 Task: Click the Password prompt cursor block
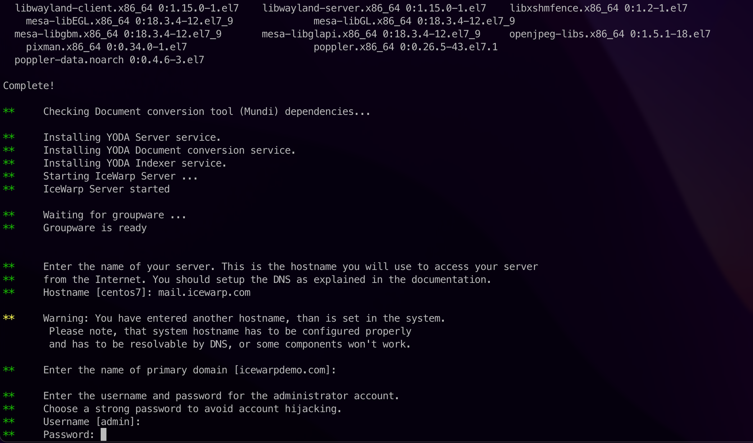click(x=104, y=434)
